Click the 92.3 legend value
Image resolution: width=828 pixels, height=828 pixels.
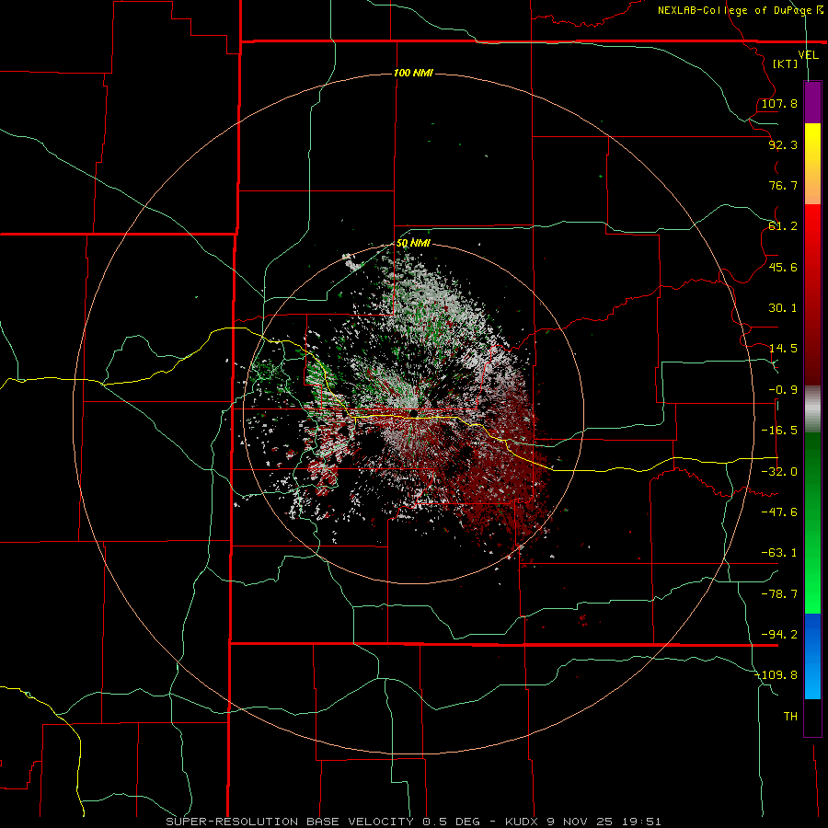pos(783,144)
